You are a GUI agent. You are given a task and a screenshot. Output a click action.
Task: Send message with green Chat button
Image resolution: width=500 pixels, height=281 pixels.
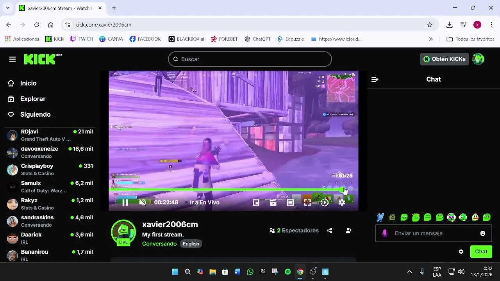point(481,252)
